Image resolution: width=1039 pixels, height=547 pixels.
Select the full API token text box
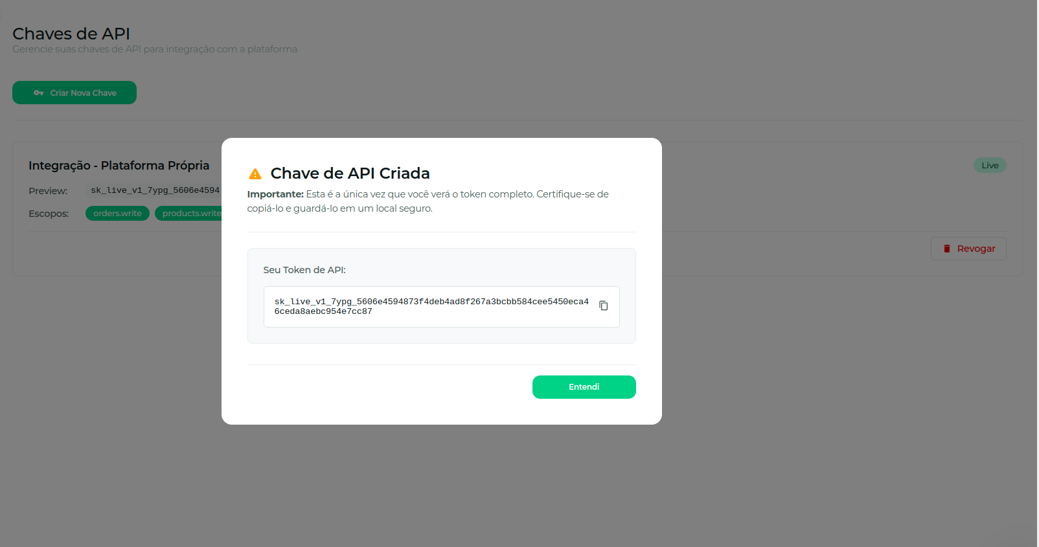pyautogui.click(x=441, y=307)
